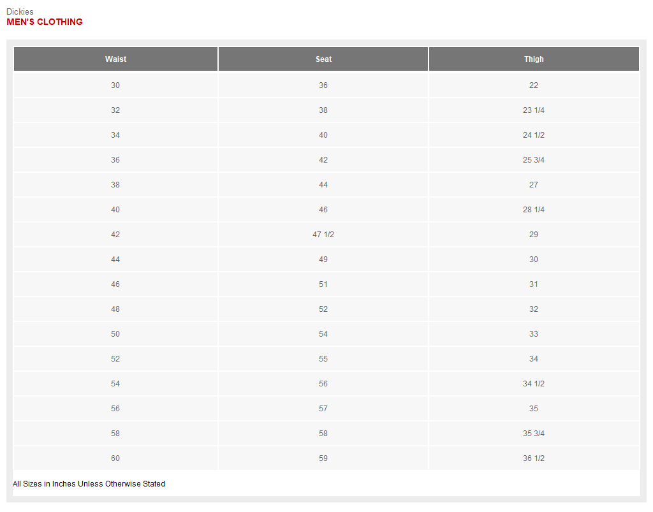
Task: Select thigh value 22 in the first row
Action: [534, 85]
